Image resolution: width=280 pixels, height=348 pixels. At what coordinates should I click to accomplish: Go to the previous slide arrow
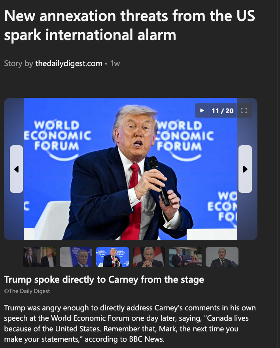pos(16,169)
